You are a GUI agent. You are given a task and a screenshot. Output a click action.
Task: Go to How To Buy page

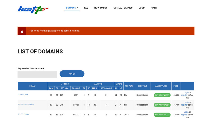coord(101,8)
